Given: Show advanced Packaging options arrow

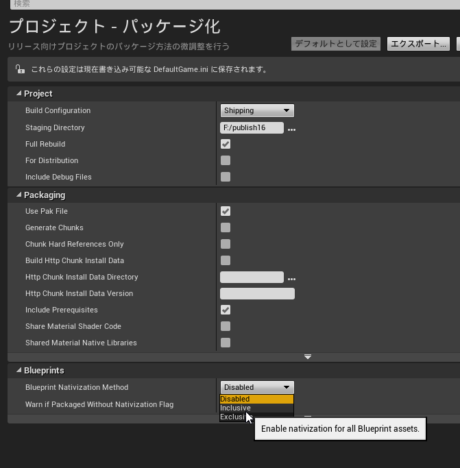Looking at the screenshot, I should [308, 357].
